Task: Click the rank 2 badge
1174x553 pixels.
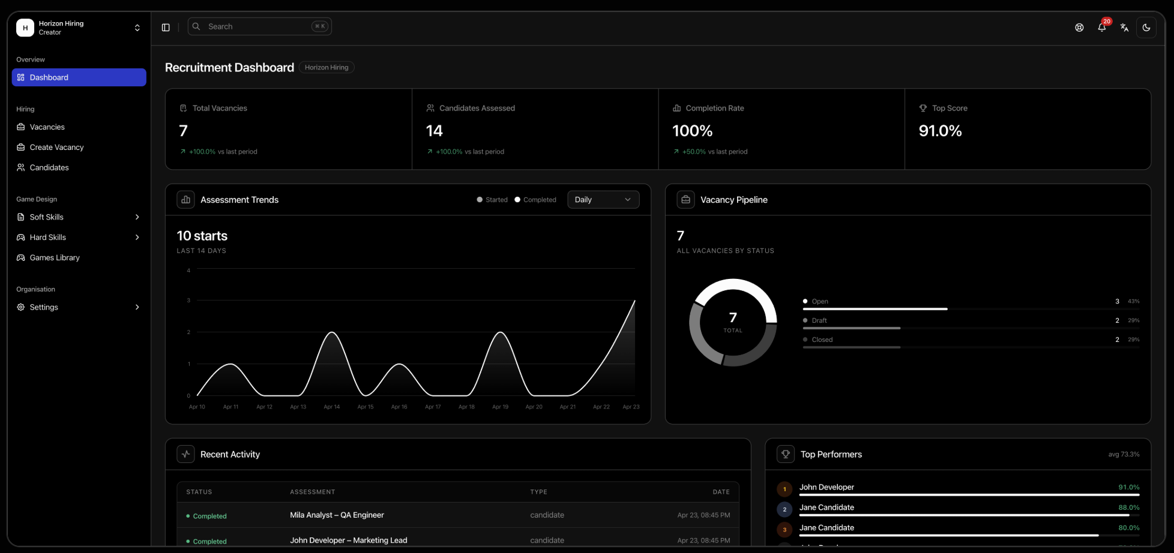Action: click(x=784, y=510)
